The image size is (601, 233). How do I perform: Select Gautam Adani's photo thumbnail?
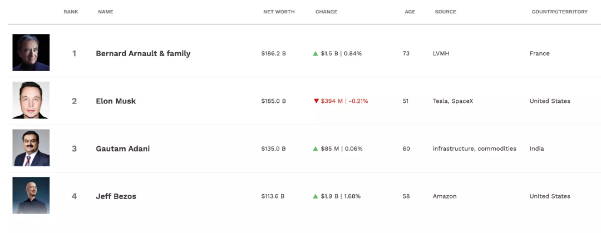pyautogui.click(x=31, y=148)
